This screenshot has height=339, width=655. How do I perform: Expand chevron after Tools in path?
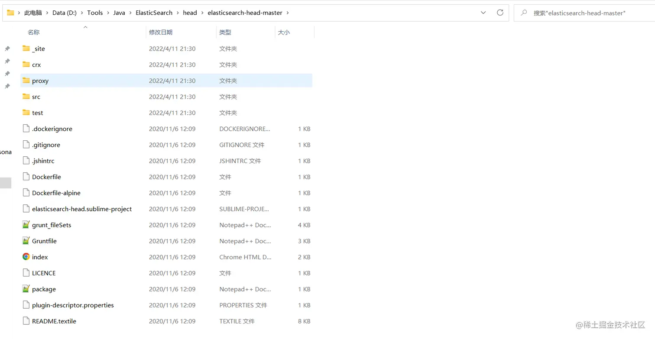click(108, 13)
